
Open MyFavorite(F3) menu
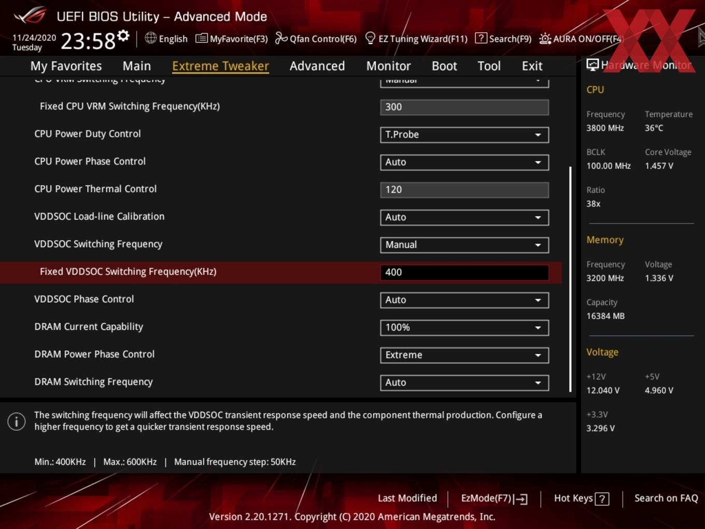pyautogui.click(x=238, y=39)
